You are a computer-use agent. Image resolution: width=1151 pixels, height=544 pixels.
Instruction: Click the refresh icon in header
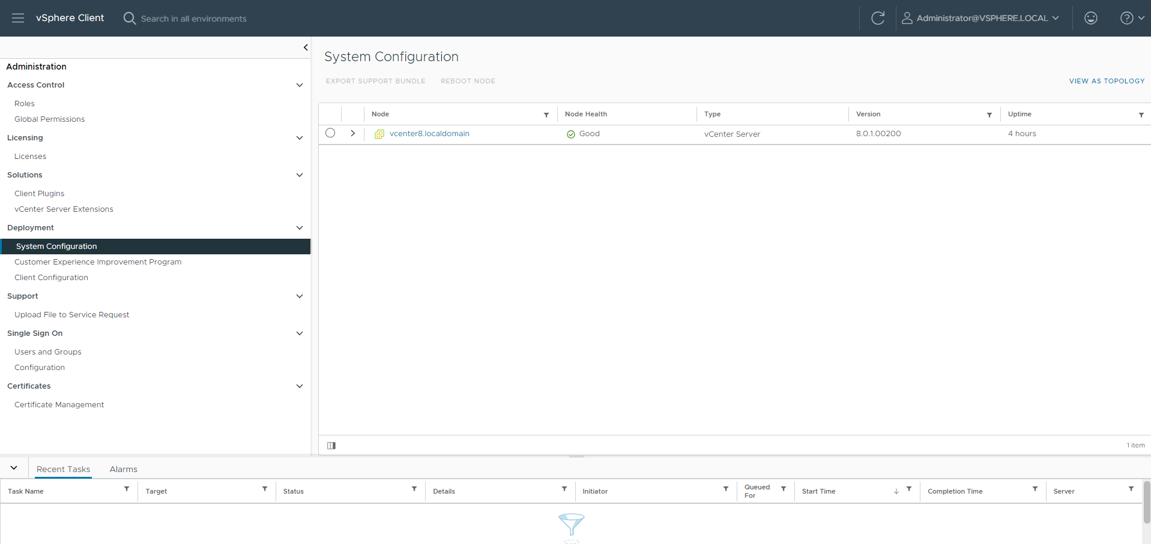[877, 18]
